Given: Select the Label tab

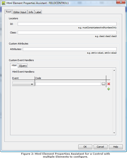Looking at the screenshot, I should coord(38,12).
